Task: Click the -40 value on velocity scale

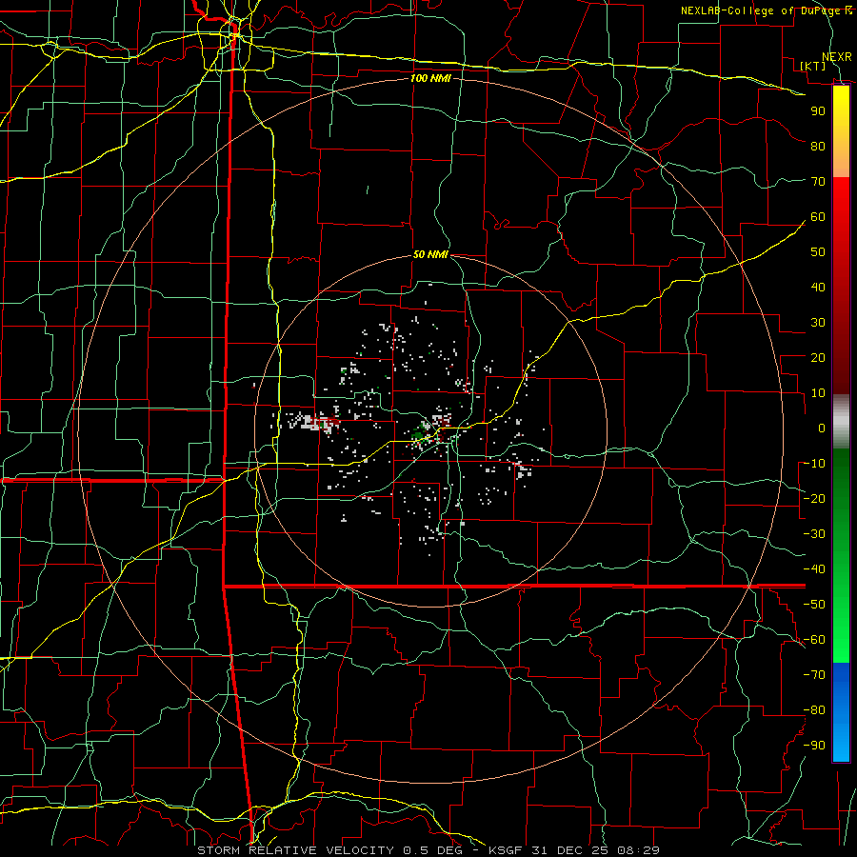Action: pyautogui.click(x=814, y=569)
